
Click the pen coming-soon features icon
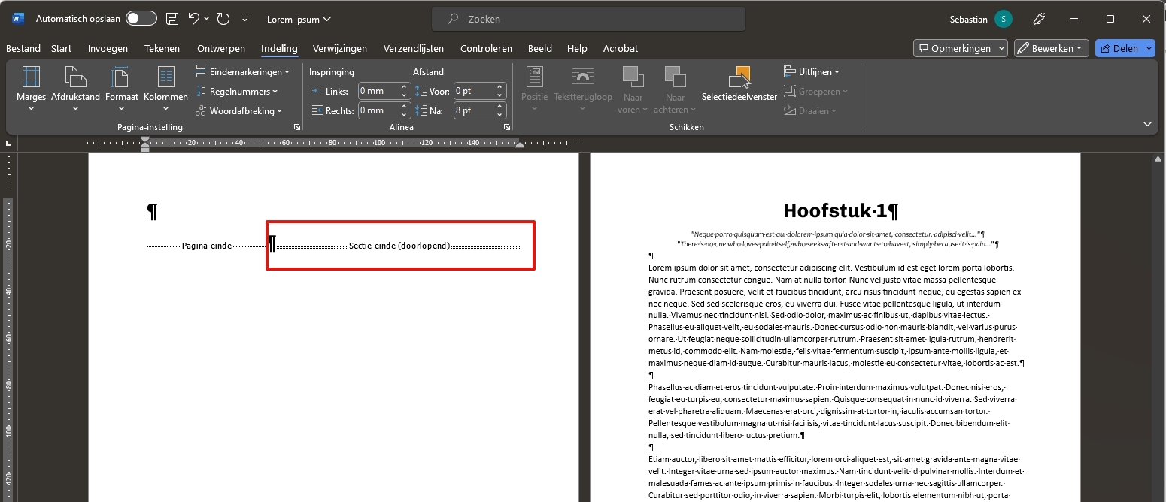click(x=1039, y=19)
